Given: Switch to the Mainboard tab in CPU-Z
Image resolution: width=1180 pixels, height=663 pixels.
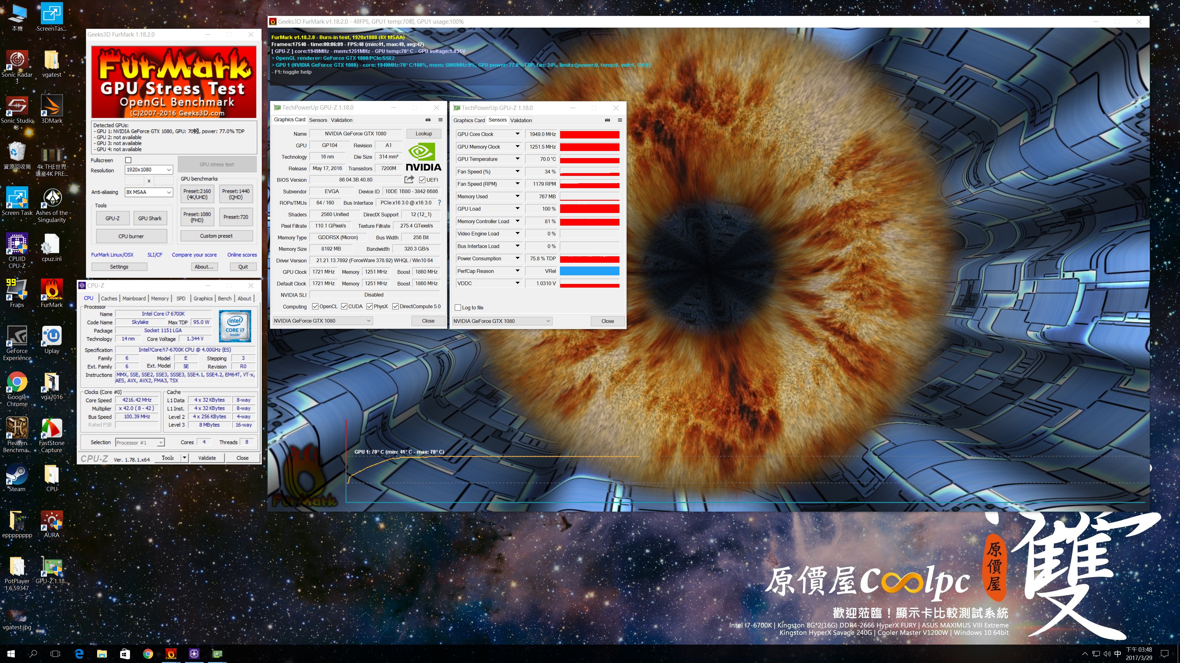Looking at the screenshot, I should 134,298.
